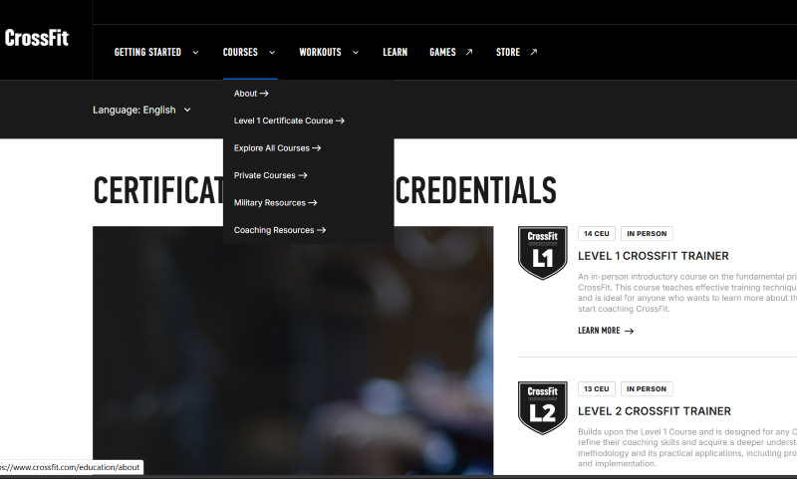
Task: Collapse the Courses dropdown chevron
Action: pos(272,53)
